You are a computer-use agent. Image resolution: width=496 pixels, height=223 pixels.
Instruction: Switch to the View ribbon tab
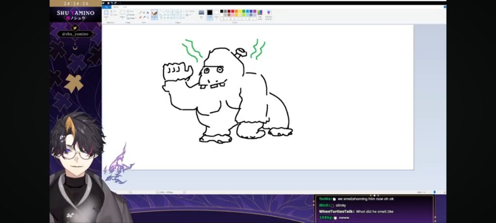click(124, 7)
